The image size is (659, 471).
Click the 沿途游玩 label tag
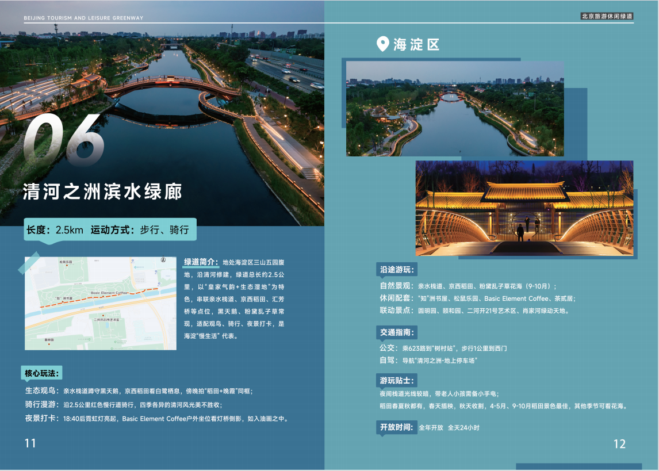[x=397, y=269]
